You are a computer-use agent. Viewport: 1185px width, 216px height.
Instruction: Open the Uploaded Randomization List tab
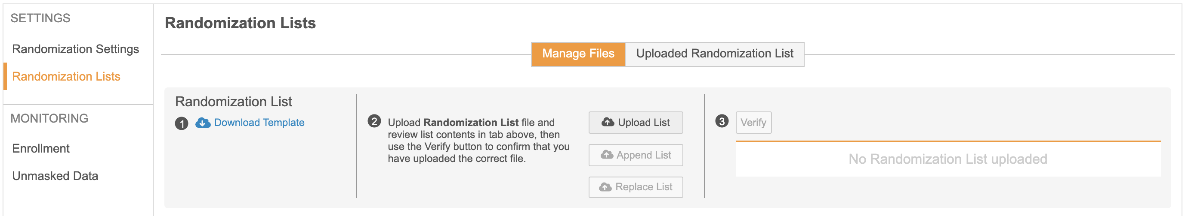point(714,54)
